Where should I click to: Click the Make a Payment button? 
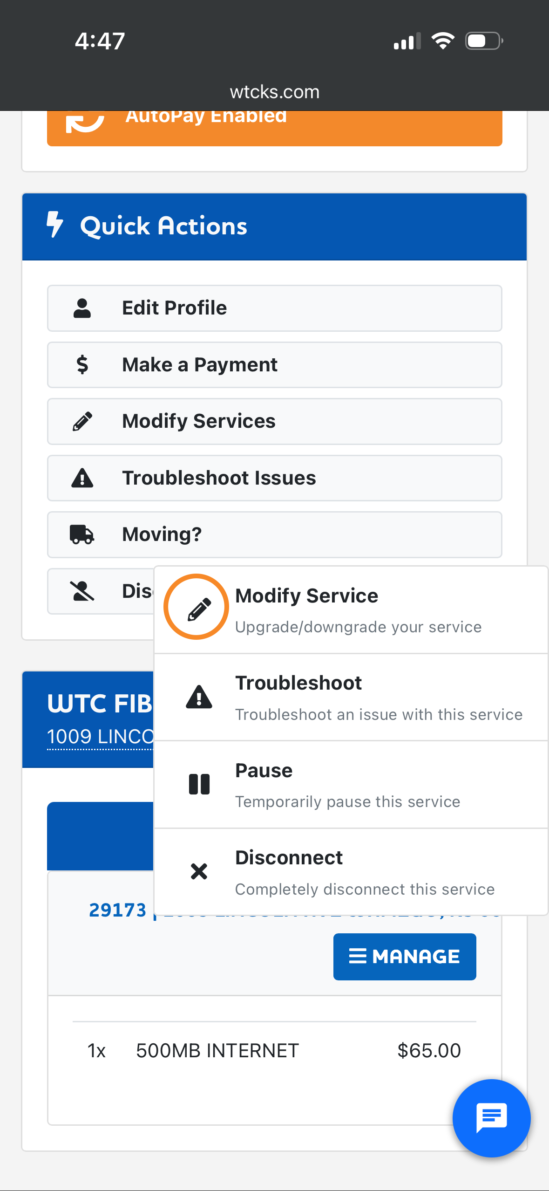pos(274,365)
